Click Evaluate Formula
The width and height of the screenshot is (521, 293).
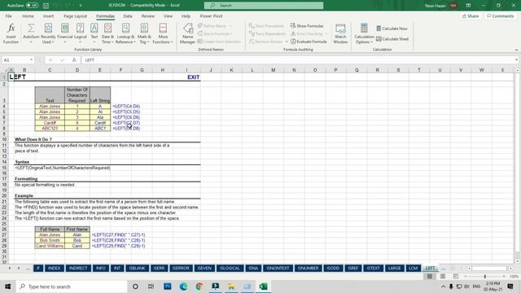(309, 42)
